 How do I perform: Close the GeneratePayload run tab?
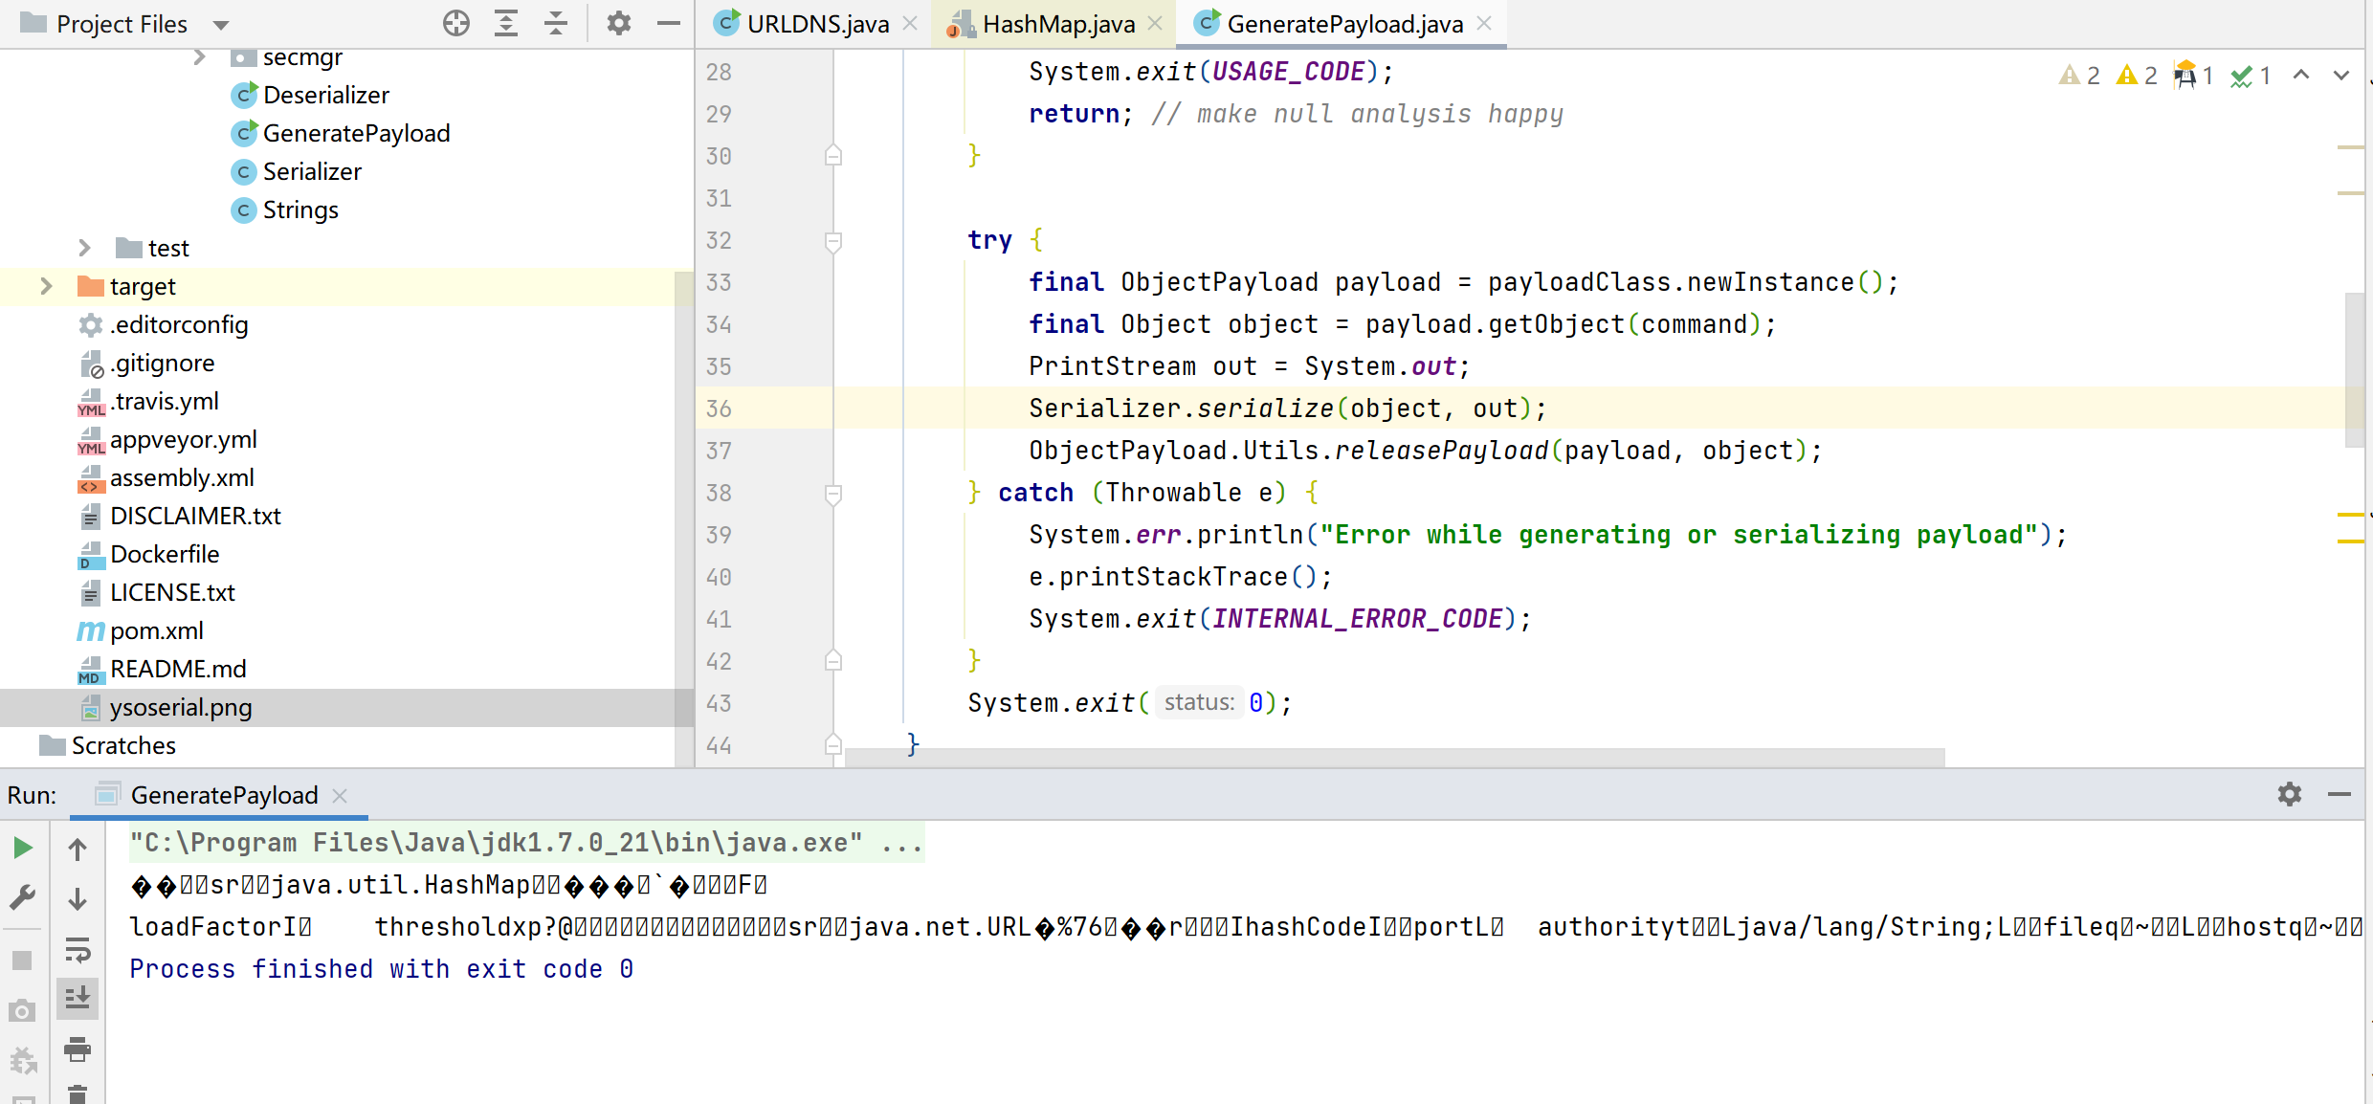click(340, 795)
